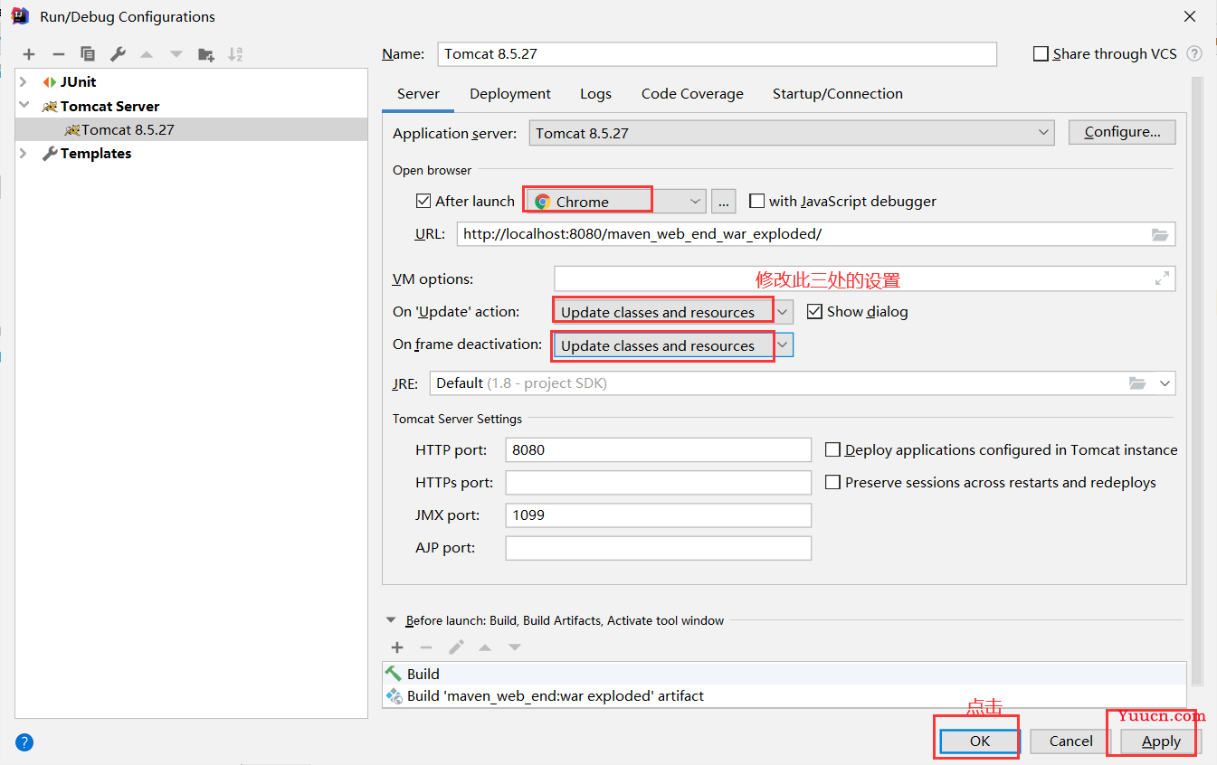Switch to Deployment tab
The height and width of the screenshot is (765, 1217).
(510, 94)
